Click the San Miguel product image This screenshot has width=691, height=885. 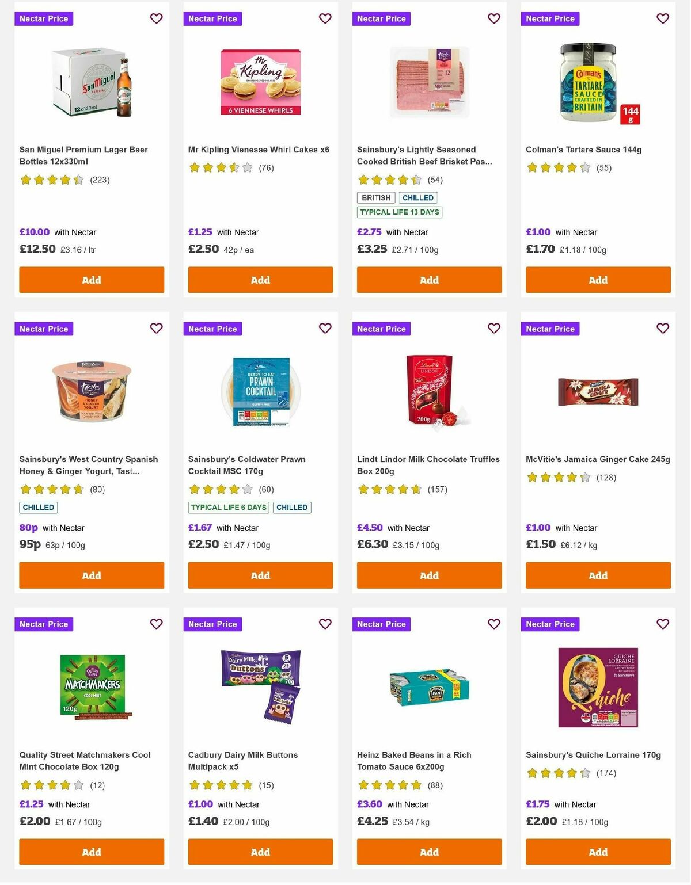coord(91,82)
